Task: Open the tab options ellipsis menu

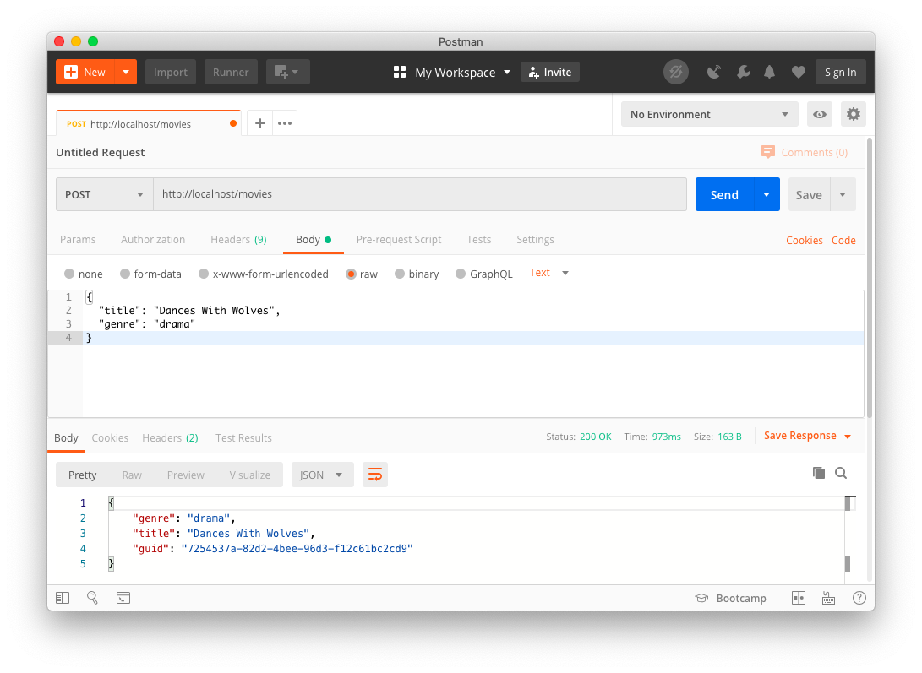Action: pos(285,122)
